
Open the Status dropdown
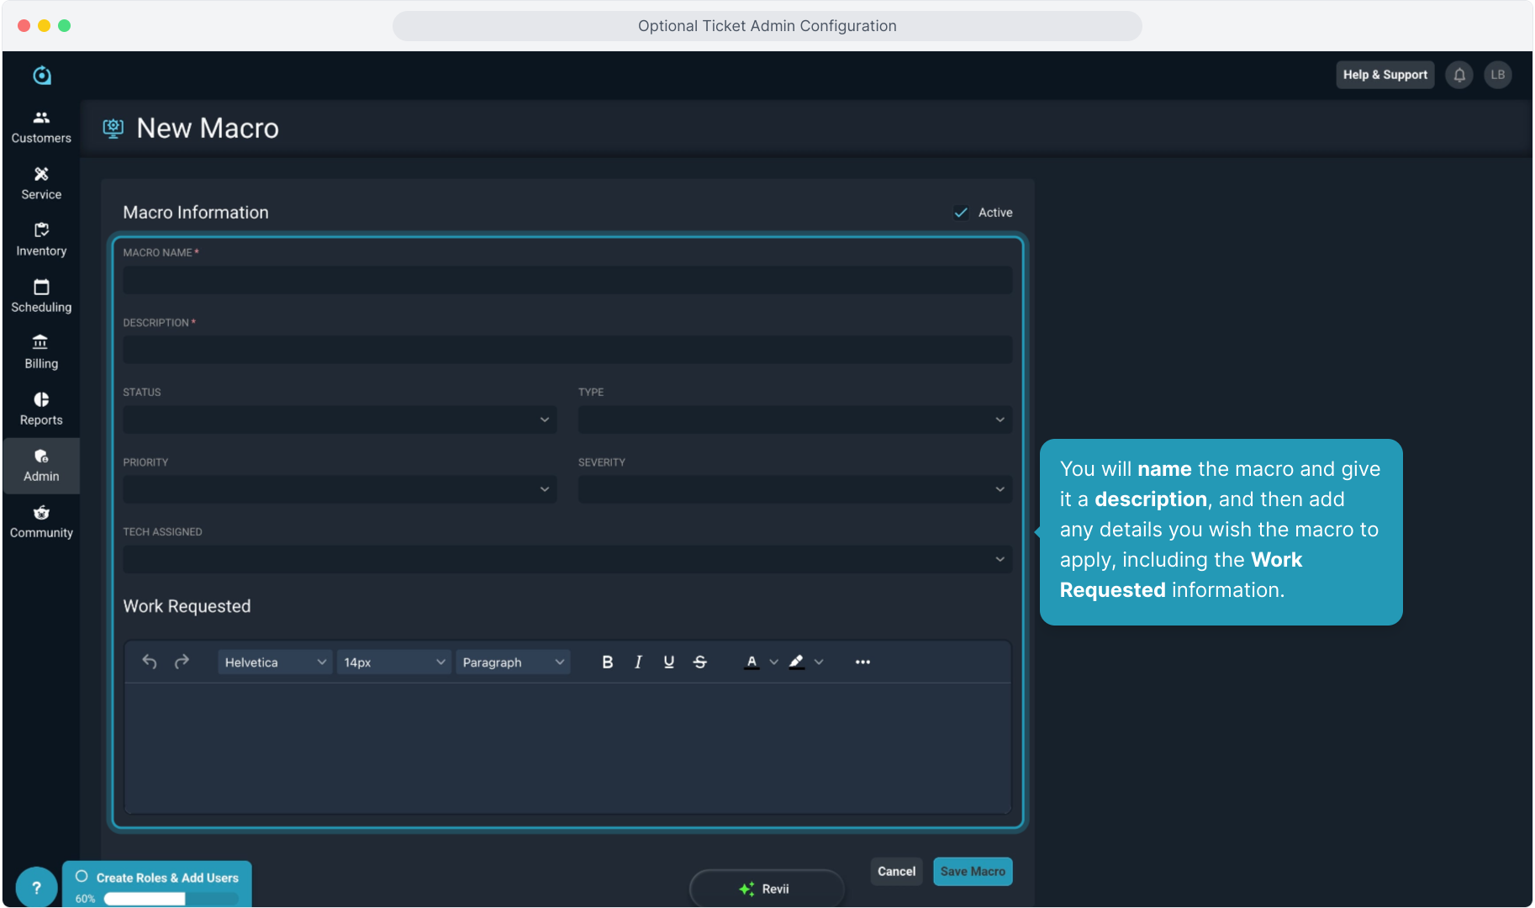coord(339,420)
